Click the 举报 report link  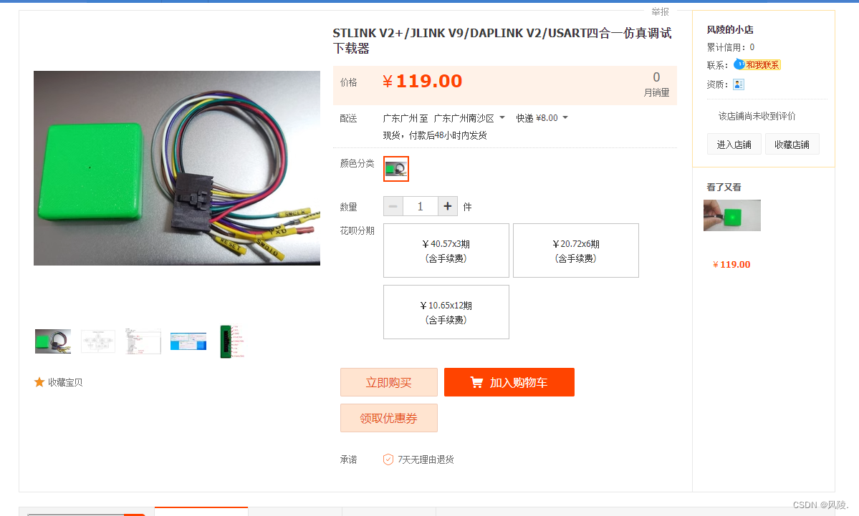click(660, 11)
